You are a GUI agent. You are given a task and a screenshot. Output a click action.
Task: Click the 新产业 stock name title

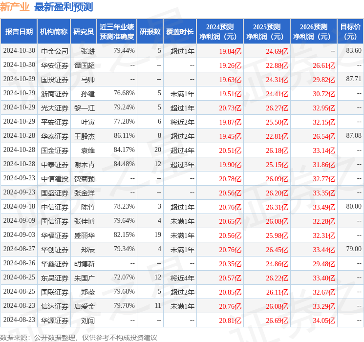[x=15, y=7]
